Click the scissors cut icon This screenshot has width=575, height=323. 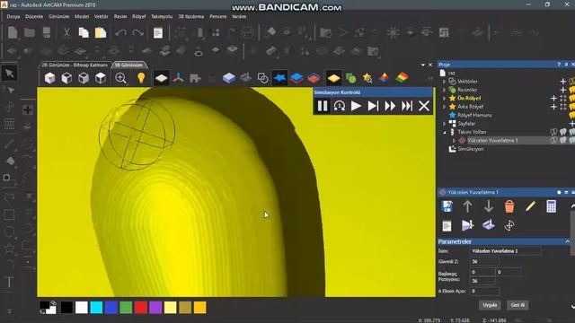point(66,32)
